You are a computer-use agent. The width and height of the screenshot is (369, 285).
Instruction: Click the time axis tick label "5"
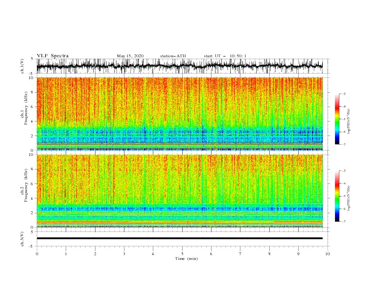point(182,254)
